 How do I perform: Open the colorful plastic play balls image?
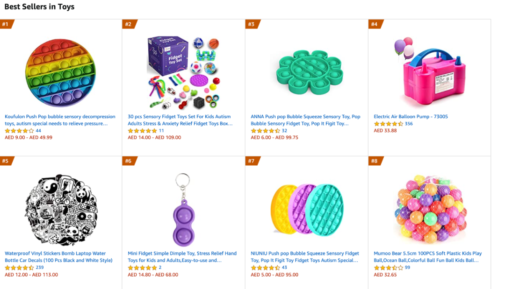430,208
